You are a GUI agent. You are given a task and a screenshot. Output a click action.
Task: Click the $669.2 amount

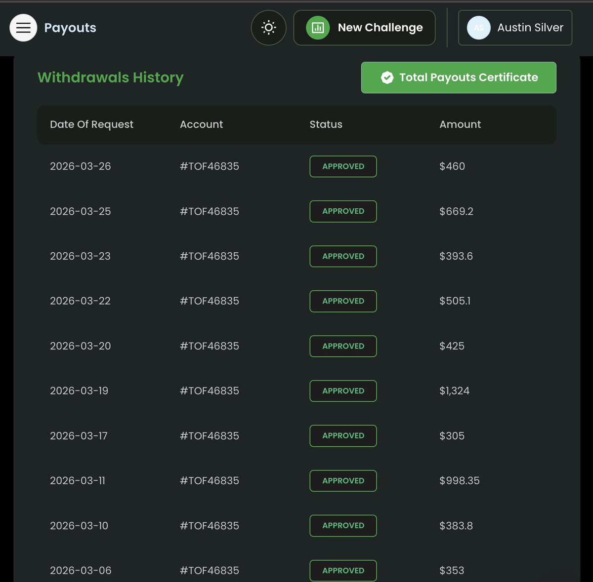(x=456, y=211)
